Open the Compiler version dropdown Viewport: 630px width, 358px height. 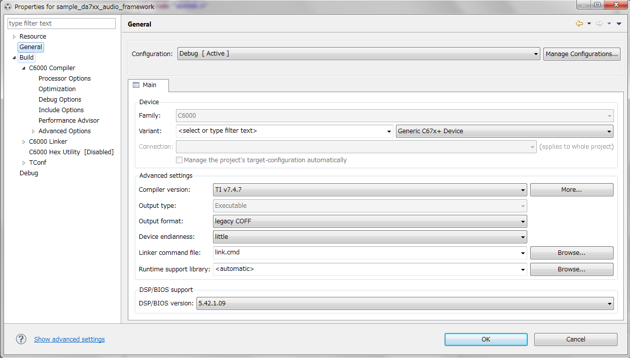click(x=370, y=190)
